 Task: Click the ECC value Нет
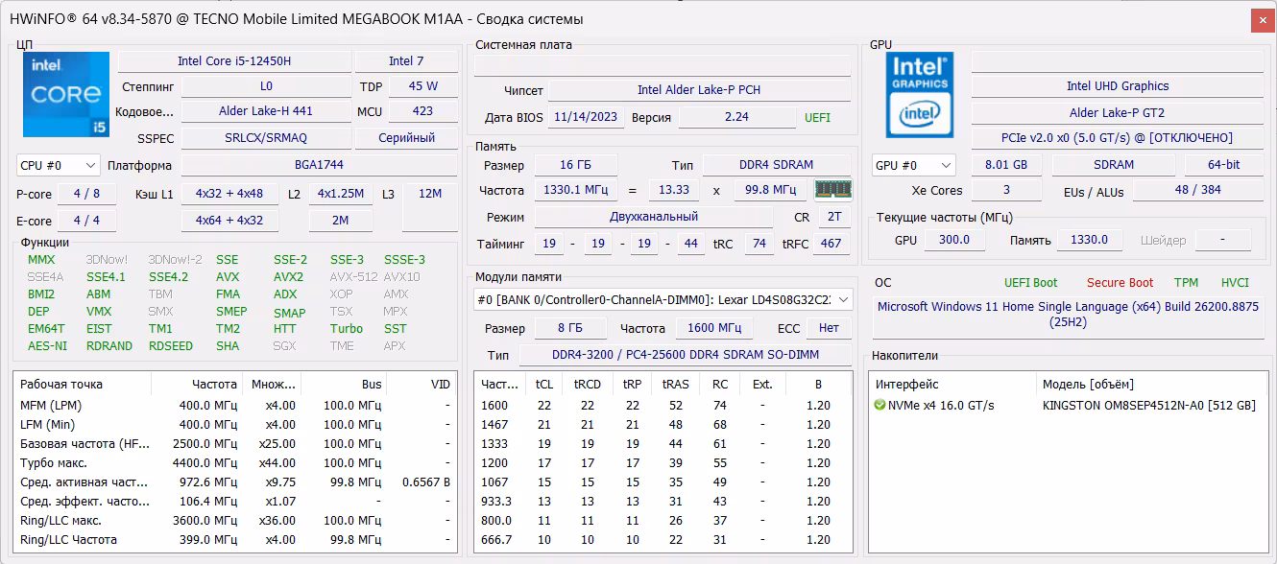(829, 328)
